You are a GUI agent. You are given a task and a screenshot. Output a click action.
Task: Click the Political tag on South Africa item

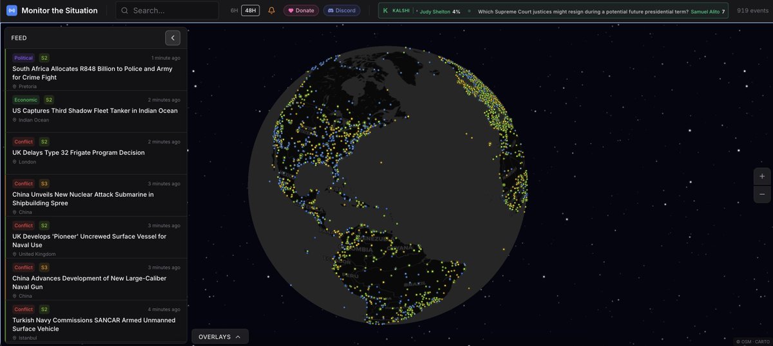[24, 58]
